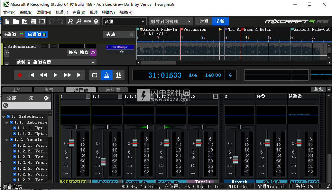
Task: Solo the Sidechained track with 独奏
Action: [84, 52]
